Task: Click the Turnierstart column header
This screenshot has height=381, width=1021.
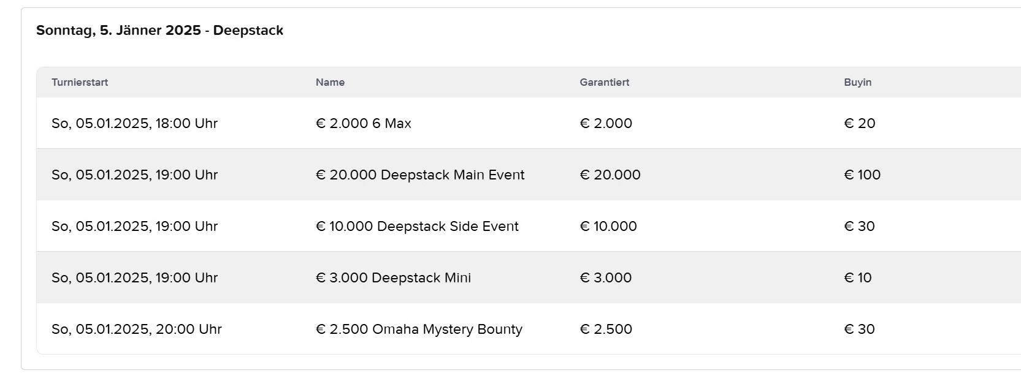Action: [x=80, y=82]
